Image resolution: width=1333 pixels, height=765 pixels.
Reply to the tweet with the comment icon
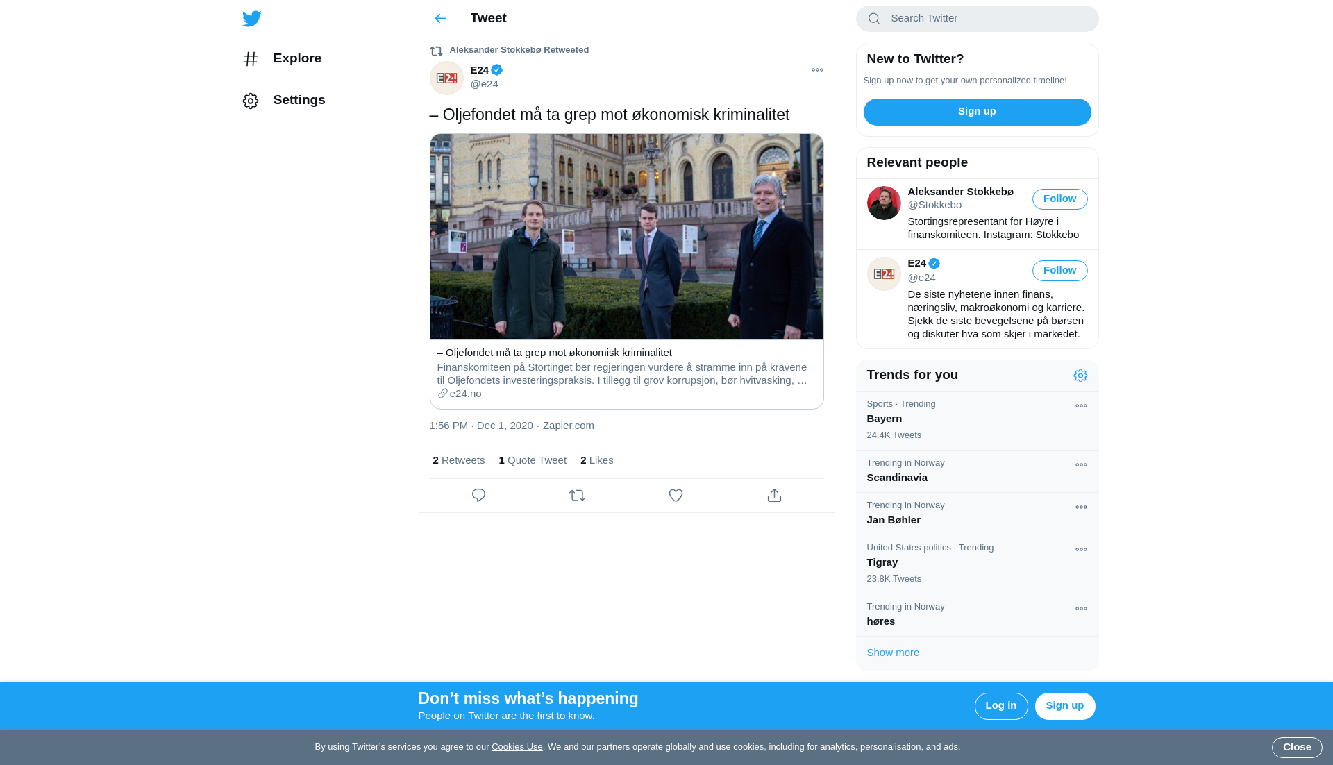(x=478, y=496)
